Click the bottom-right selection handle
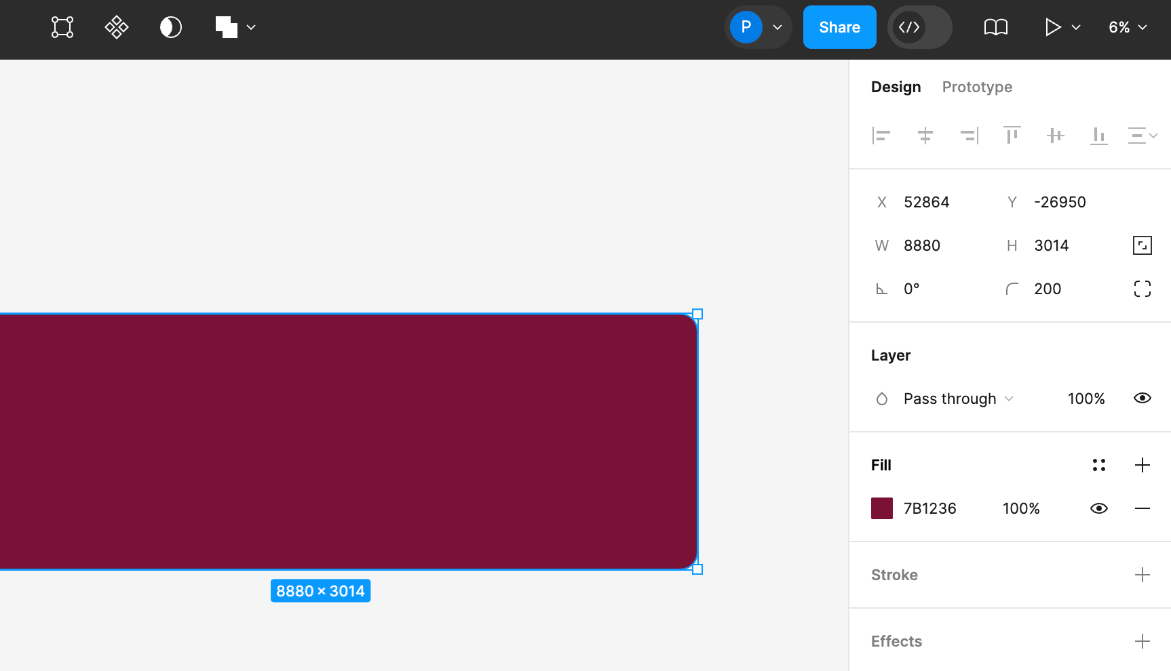The image size is (1171, 671). (697, 569)
